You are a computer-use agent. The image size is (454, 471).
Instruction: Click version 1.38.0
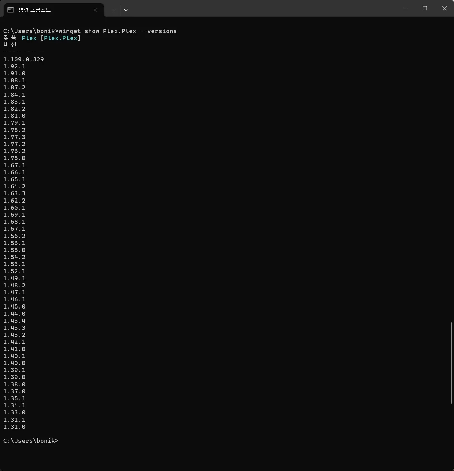[x=14, y=384]
